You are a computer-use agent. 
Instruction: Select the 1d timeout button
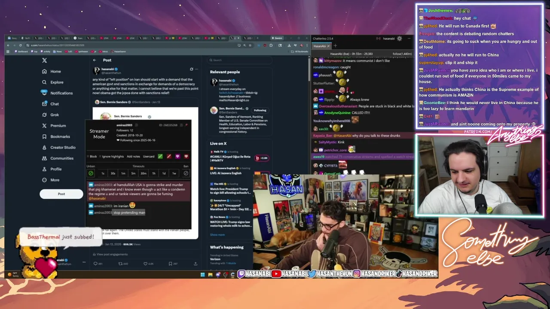(164, 173)
